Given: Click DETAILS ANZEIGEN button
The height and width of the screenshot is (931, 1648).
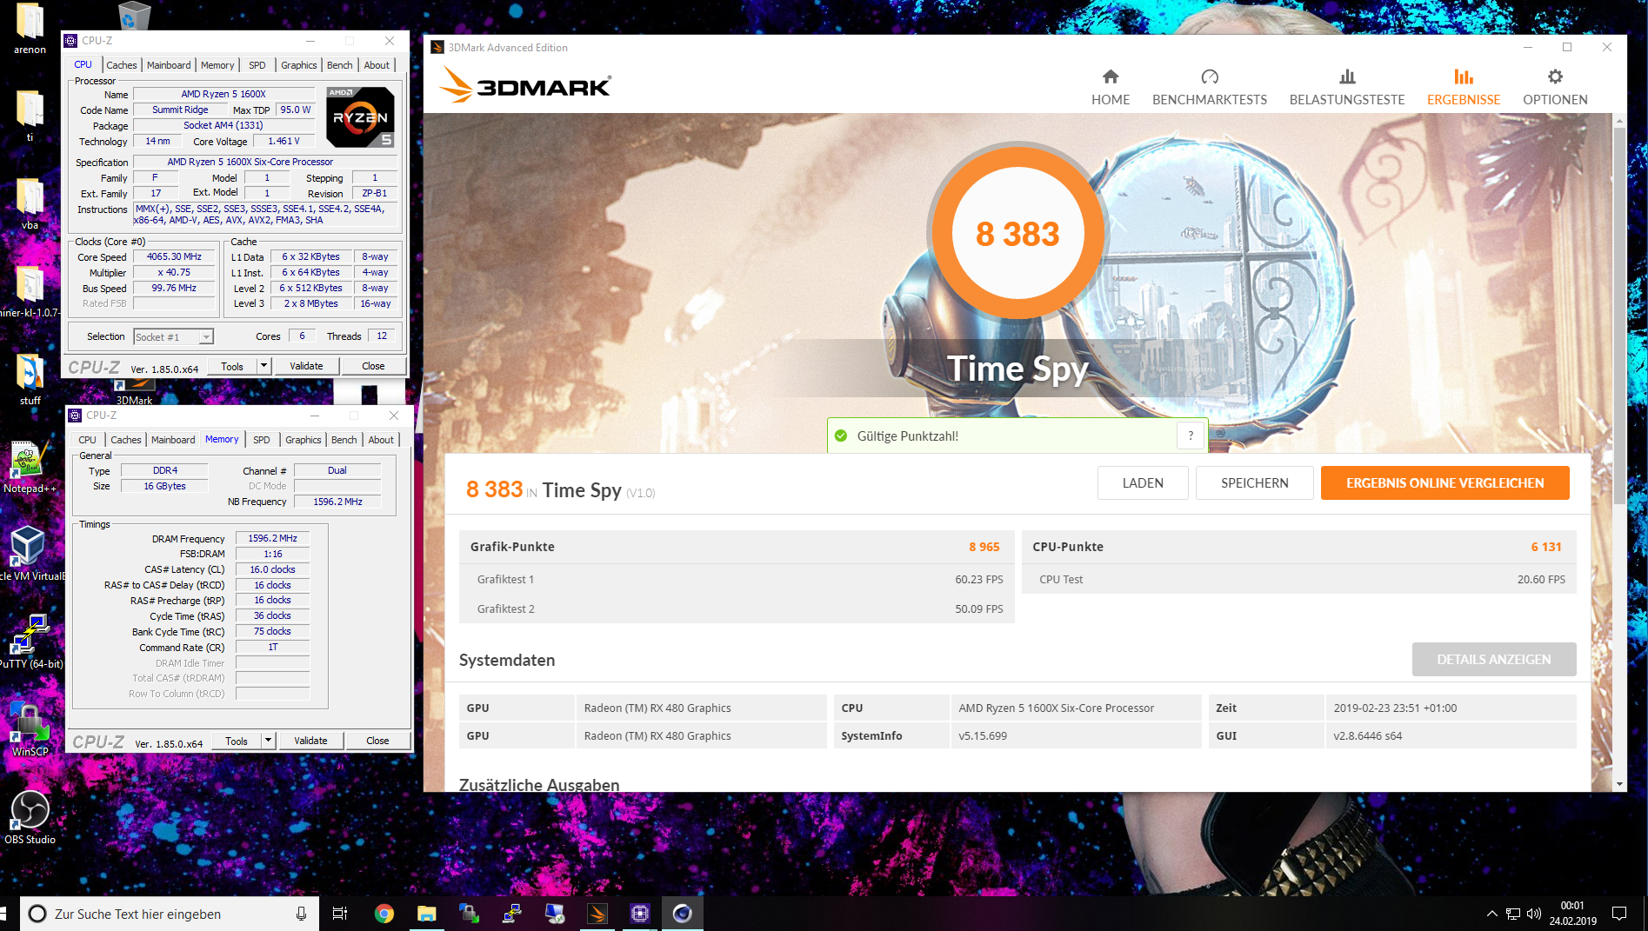Looking at the screenshot, I should tap(1493, 659).
